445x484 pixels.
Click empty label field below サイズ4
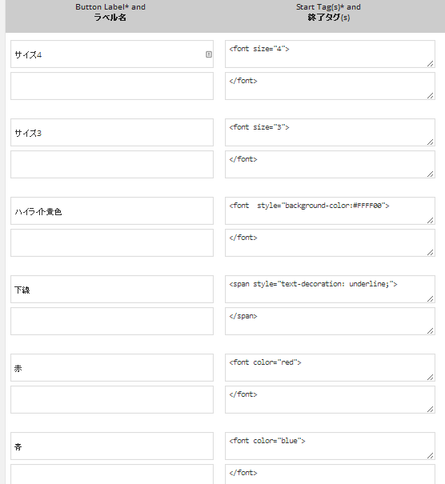(112, 86)
